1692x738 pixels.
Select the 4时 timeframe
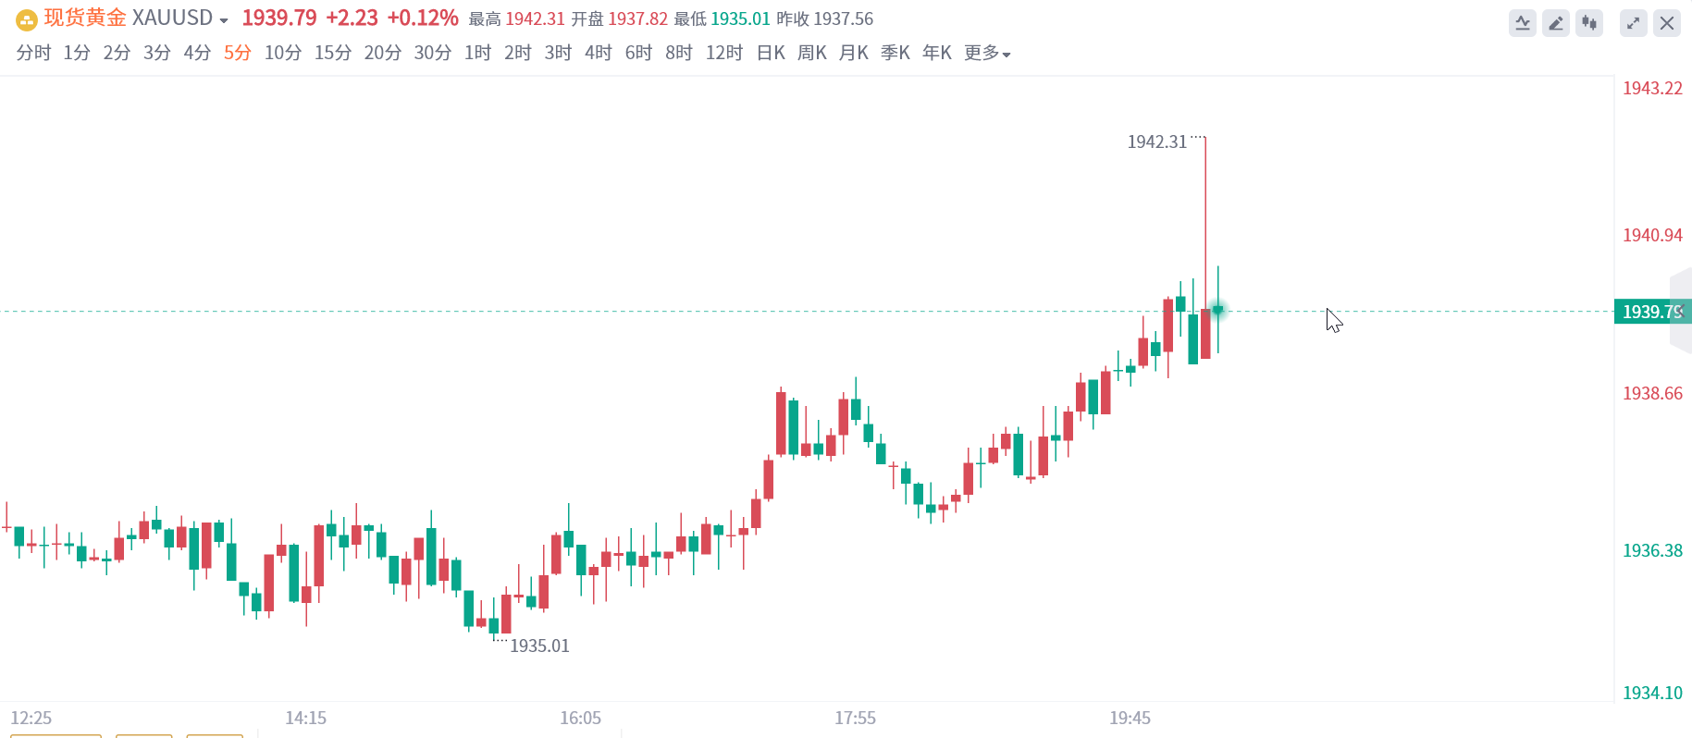tap(598, 53)
